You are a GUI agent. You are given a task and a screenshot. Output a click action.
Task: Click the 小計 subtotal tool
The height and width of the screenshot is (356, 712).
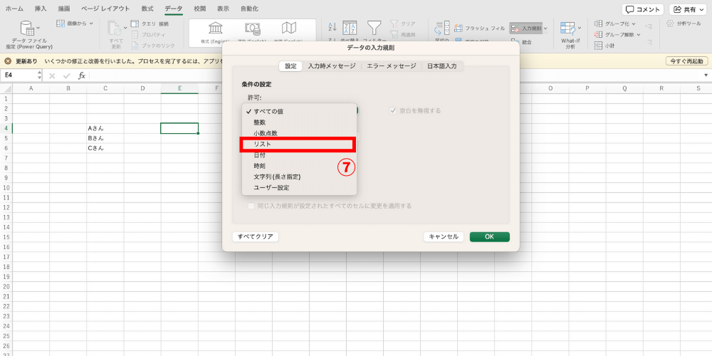[604, 46]
